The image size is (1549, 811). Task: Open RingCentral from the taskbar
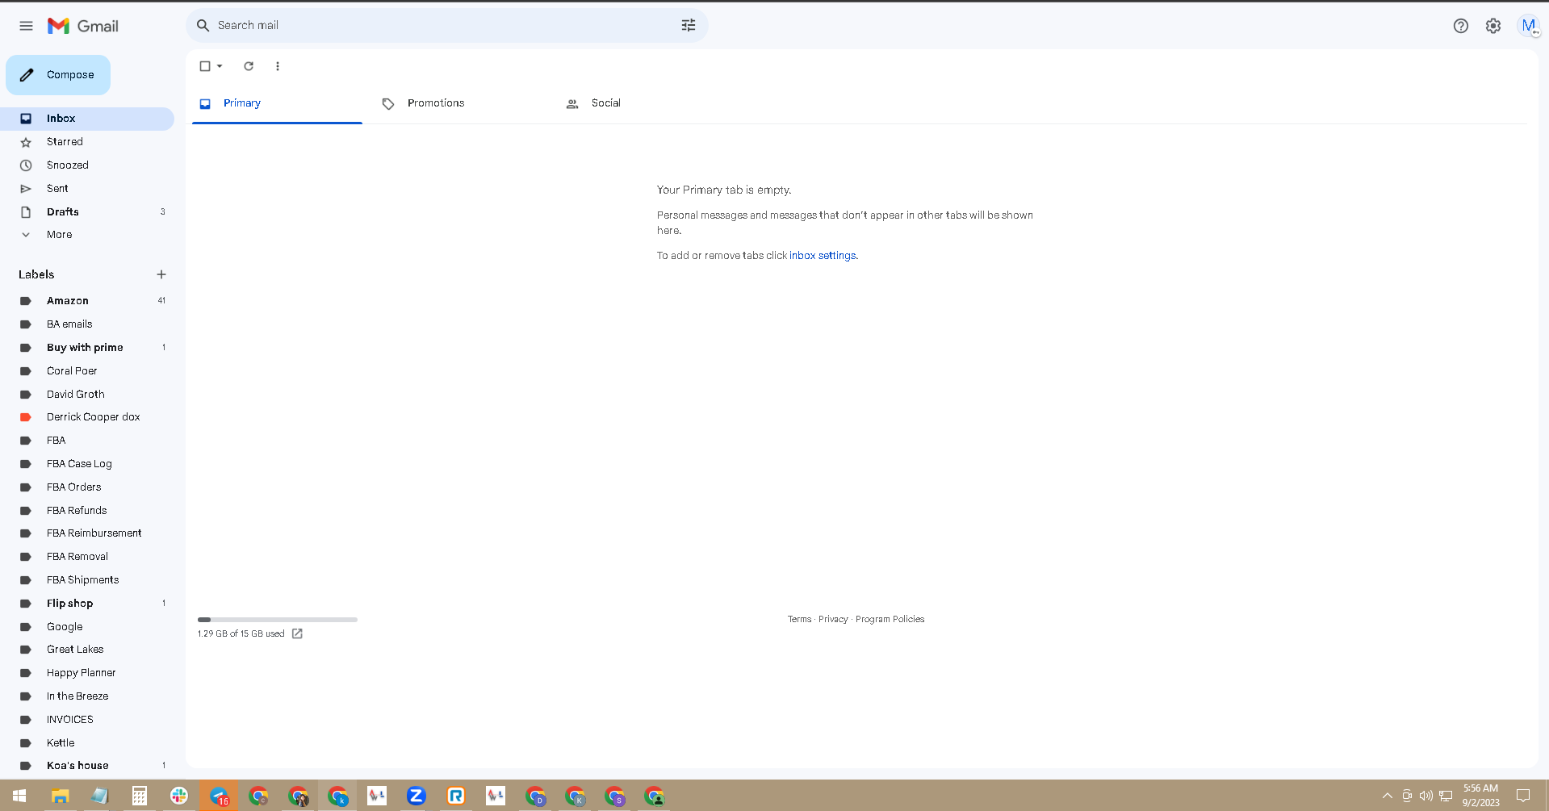click(456, 796)
